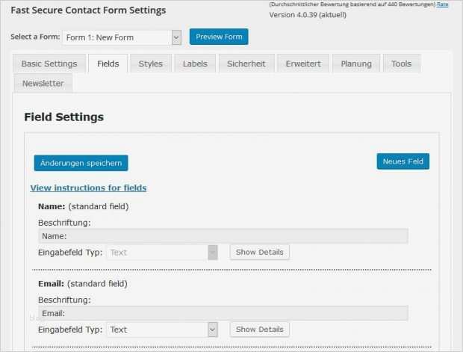Click the Name Beschriftung input field

tap(223, 236)
